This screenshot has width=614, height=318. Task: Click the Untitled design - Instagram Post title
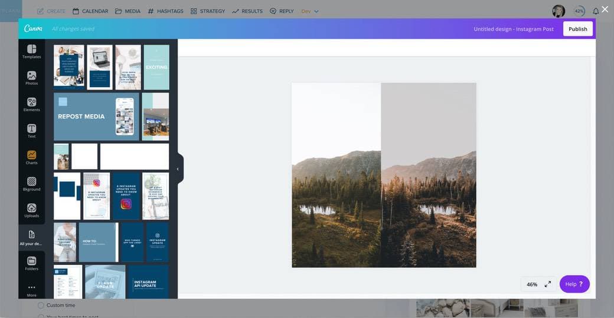514,29
